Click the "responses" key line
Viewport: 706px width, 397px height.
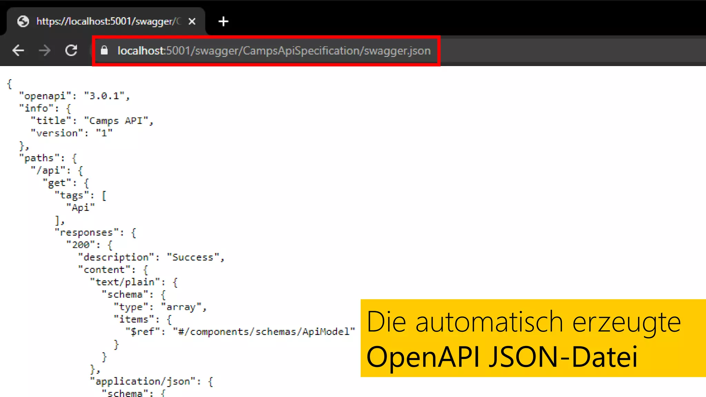(95, 233)
